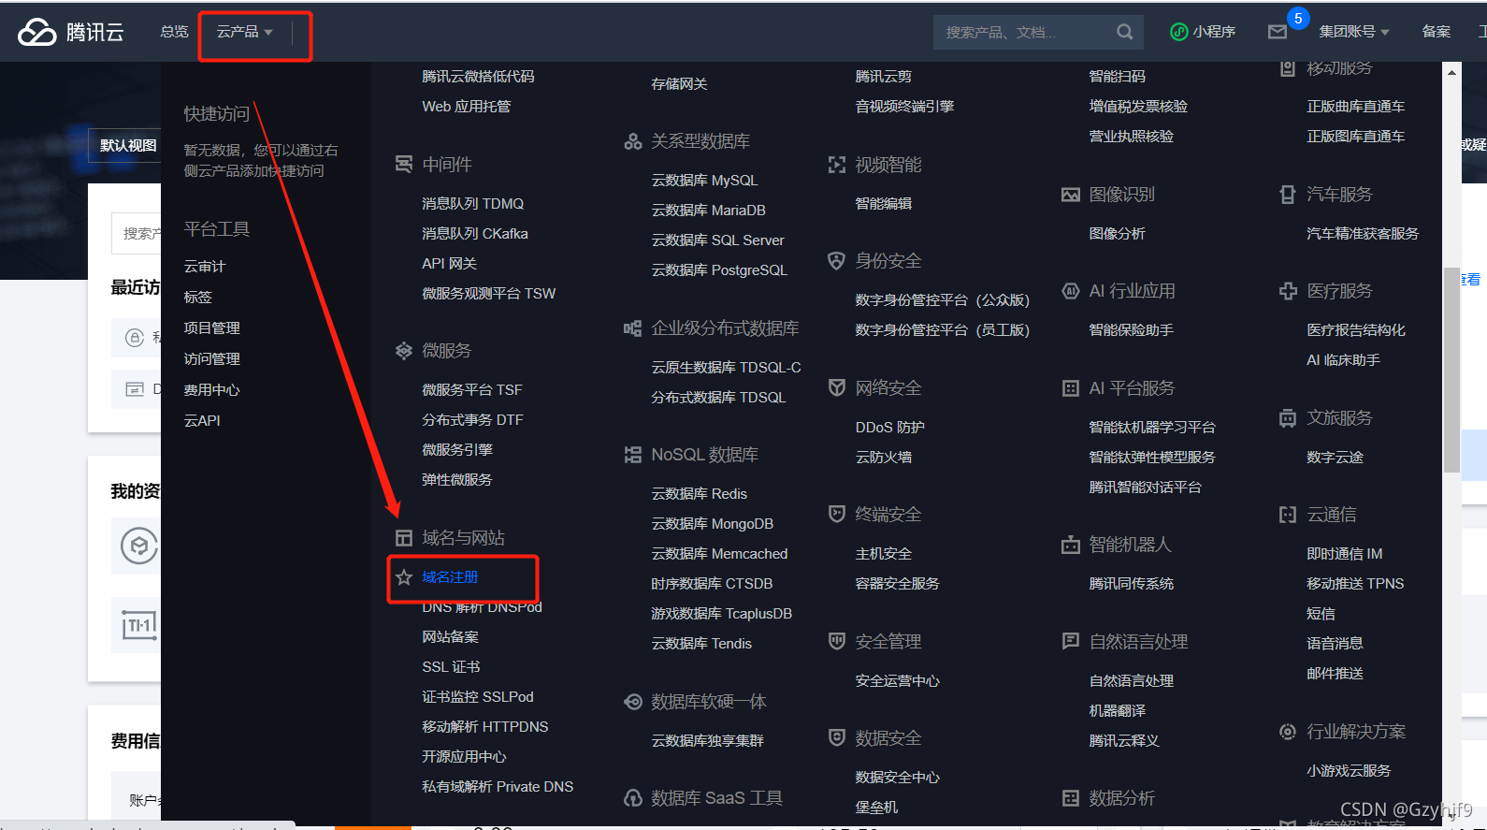
Task: Open 云数据库 Redis link
Action: pyautogui.click(x=700, y=494)
